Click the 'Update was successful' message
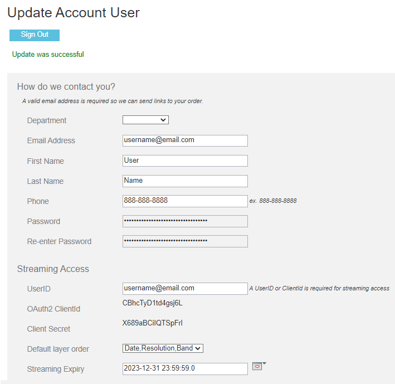This screenshot has height=384, width=395. click(x=48, y=55)
